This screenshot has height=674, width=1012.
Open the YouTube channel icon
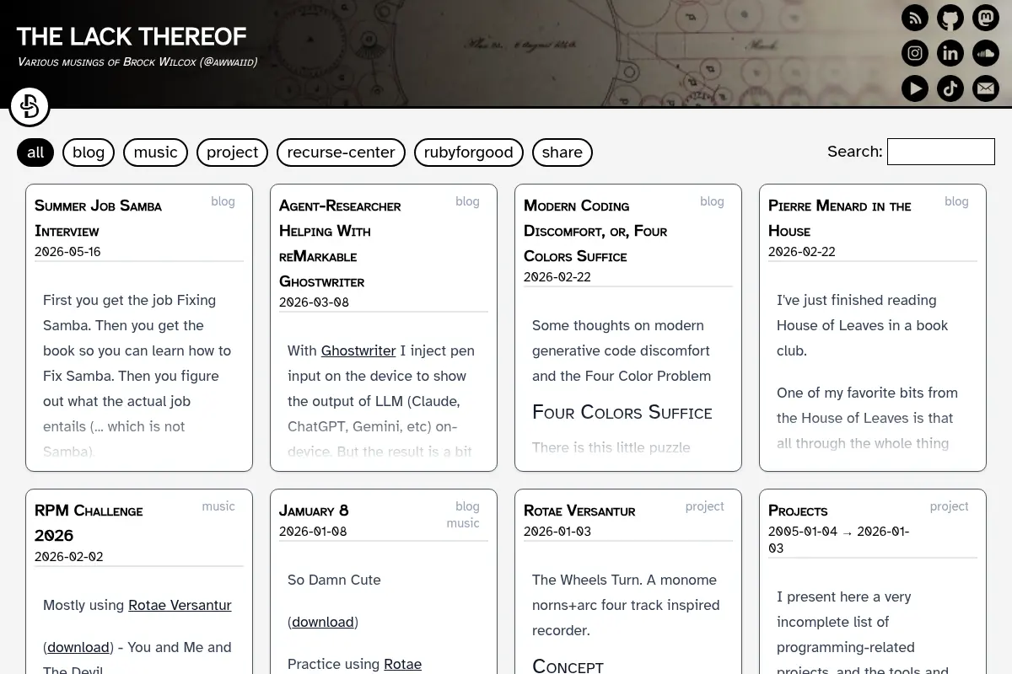[915, 88]
